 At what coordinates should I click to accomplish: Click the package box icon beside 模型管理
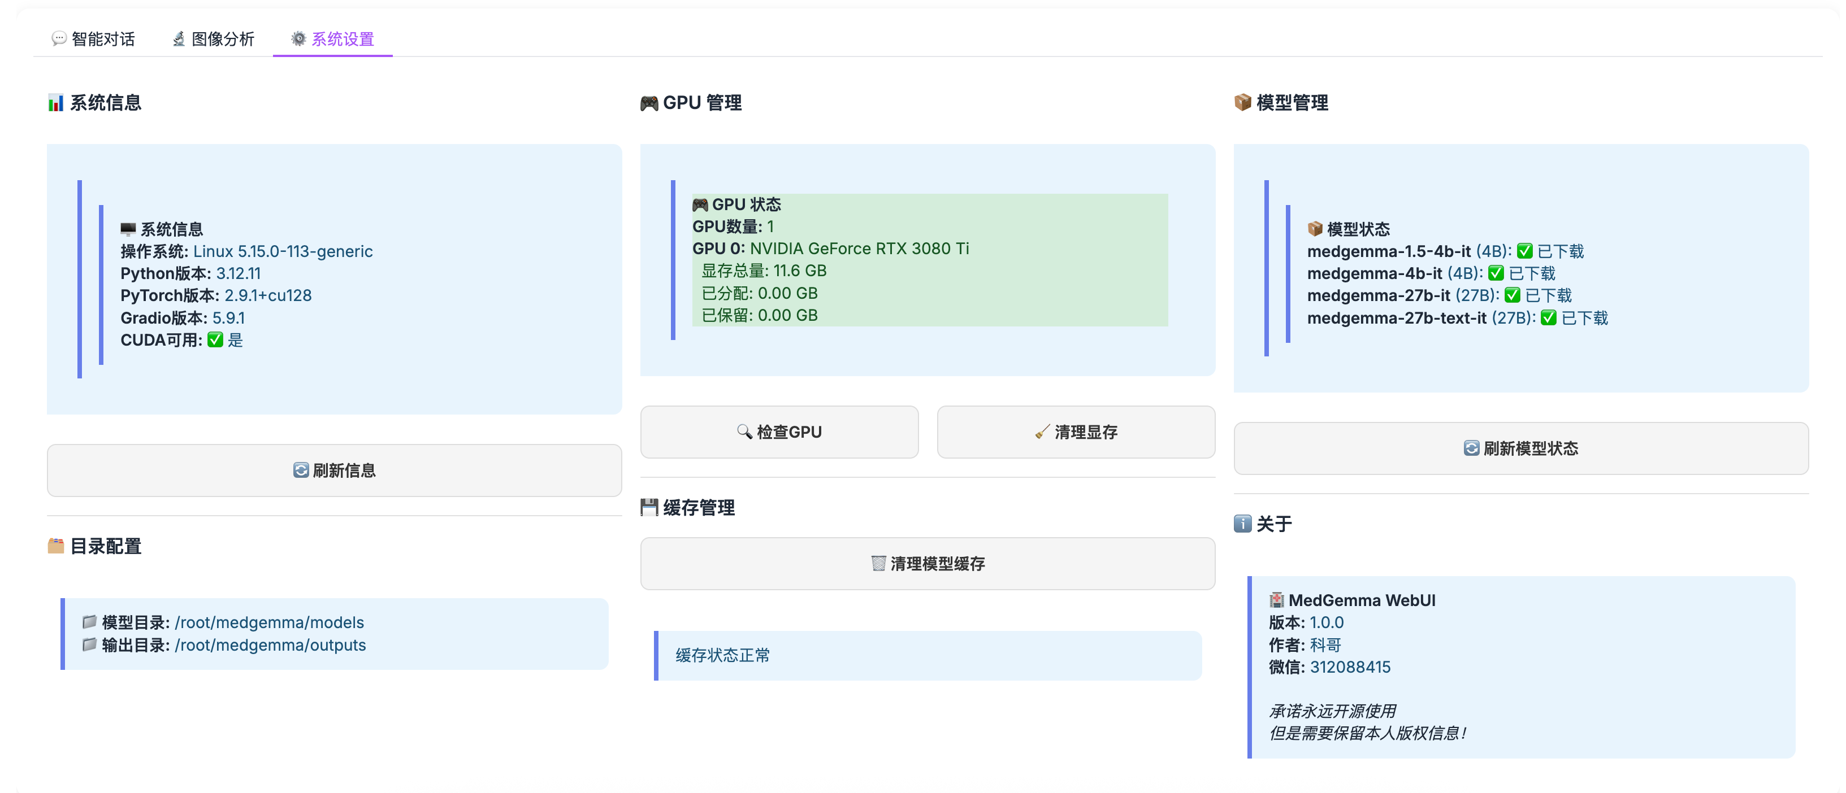coord(1242,102)
